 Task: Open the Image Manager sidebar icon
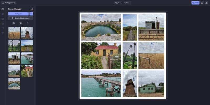click(3, 9)
